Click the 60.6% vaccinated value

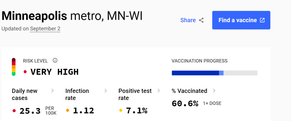pyautogui.click(x=185, y=103)
